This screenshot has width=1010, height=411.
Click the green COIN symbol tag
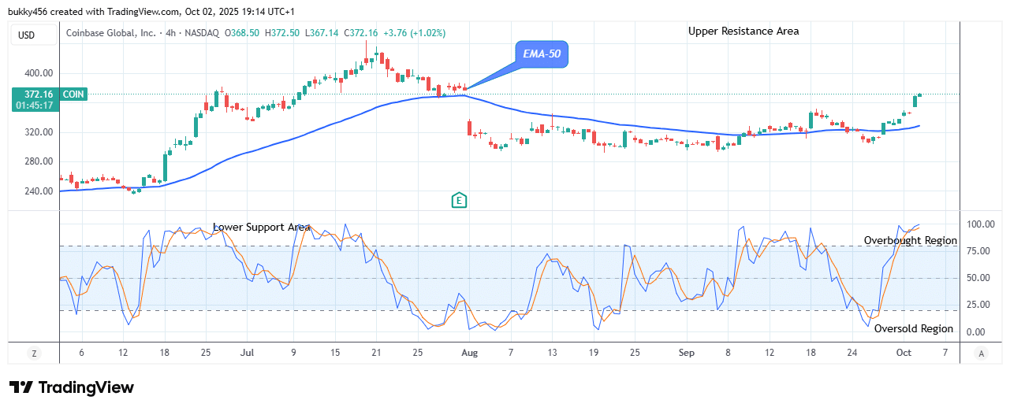point(74,94)
